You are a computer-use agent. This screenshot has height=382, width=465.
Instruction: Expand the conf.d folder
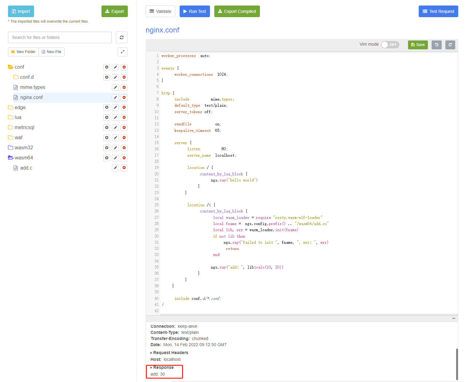tap(24, 77)
